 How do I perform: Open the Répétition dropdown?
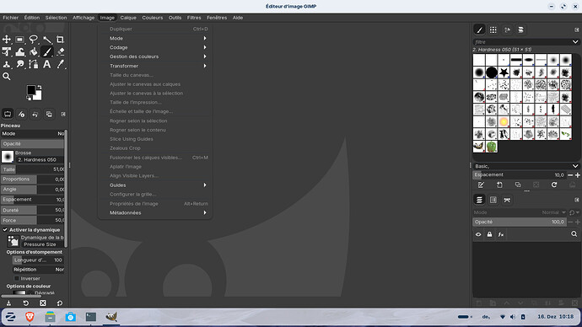tap(38, 270)
